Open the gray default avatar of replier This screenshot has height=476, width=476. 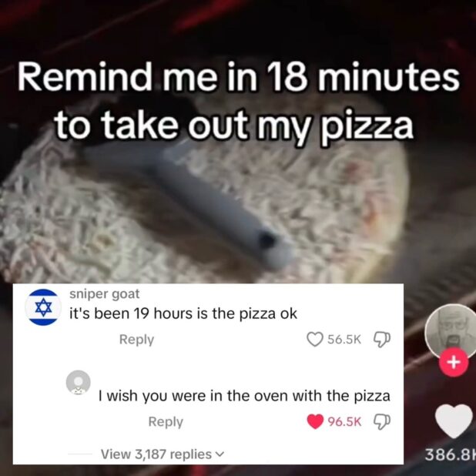tap(79, 383)
